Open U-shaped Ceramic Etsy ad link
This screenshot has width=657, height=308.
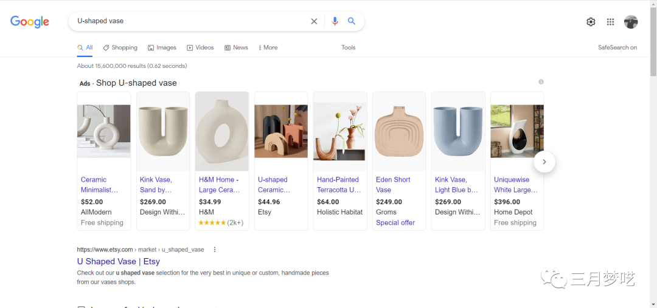274,185
